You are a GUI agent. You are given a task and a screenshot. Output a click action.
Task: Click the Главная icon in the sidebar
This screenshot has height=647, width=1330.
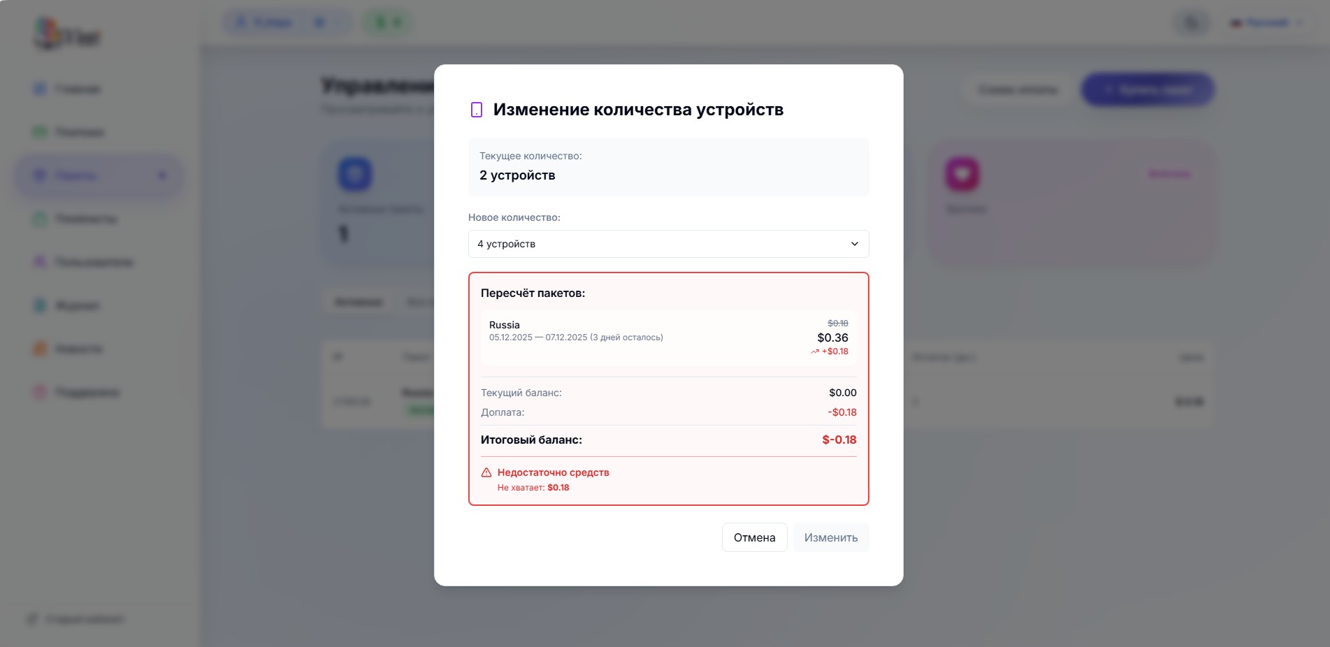[x=40, y=89]
